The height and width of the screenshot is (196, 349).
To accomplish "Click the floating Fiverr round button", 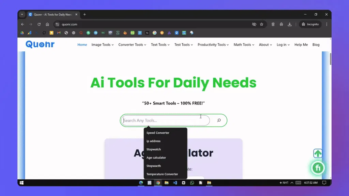I will click(x=318, y=168).
